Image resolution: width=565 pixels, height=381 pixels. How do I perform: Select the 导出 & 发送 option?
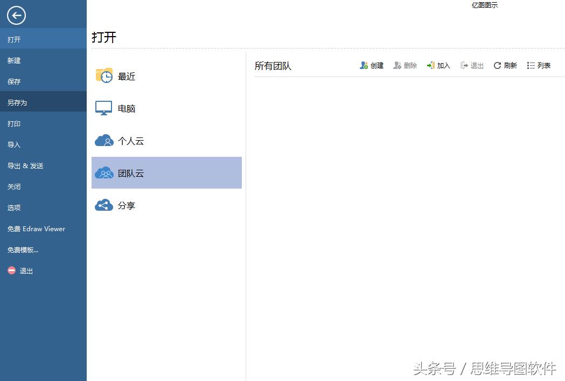click(x=24, y=165)
